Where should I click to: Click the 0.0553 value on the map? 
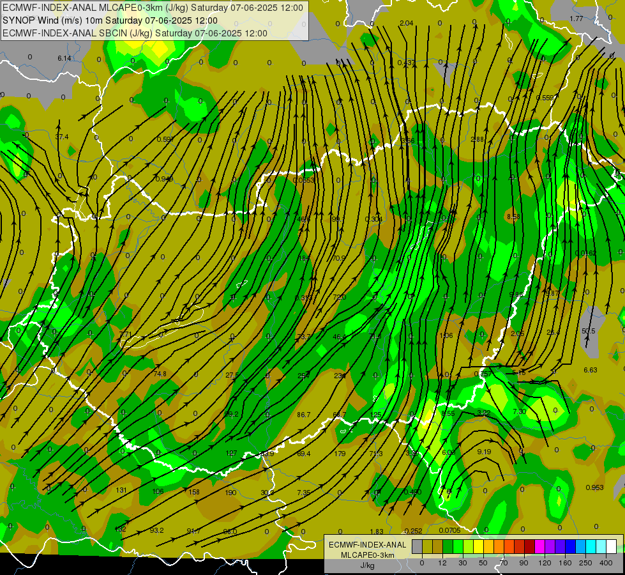coord(304,180)
